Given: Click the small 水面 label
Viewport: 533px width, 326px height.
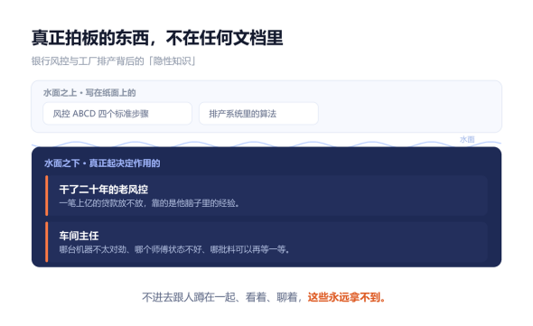Looking at the screenshot, I should (x=467, y=139).
